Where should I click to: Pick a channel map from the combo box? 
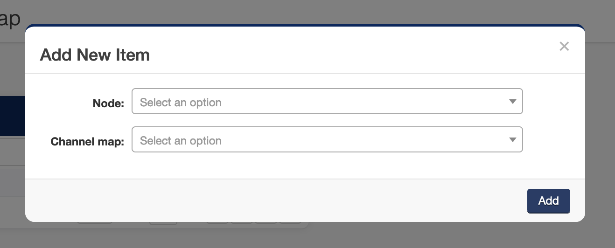point(327,140)
